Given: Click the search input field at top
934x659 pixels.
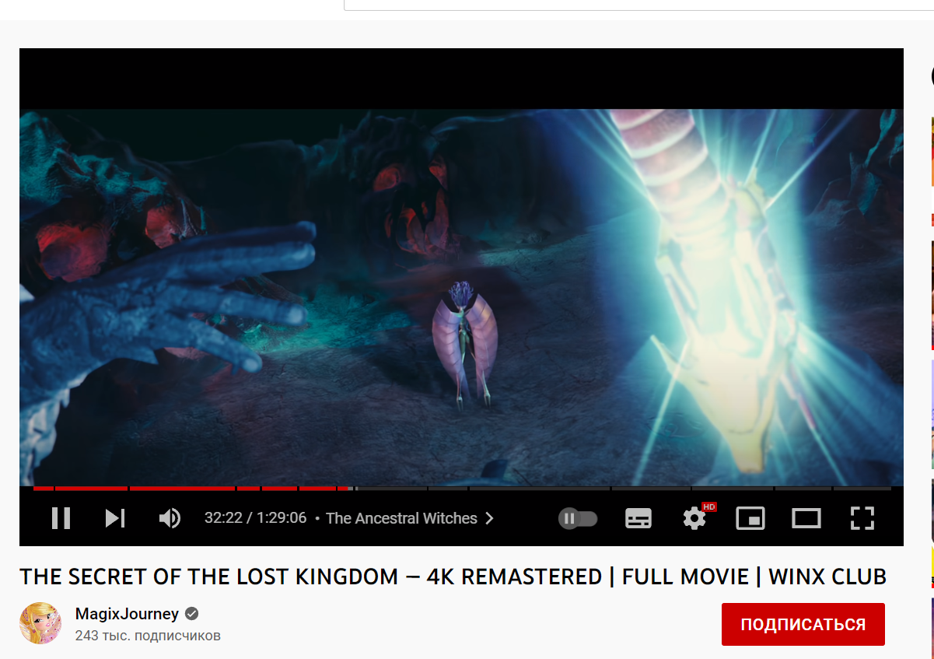Looking at the screenshot, I should click(638, 5).
